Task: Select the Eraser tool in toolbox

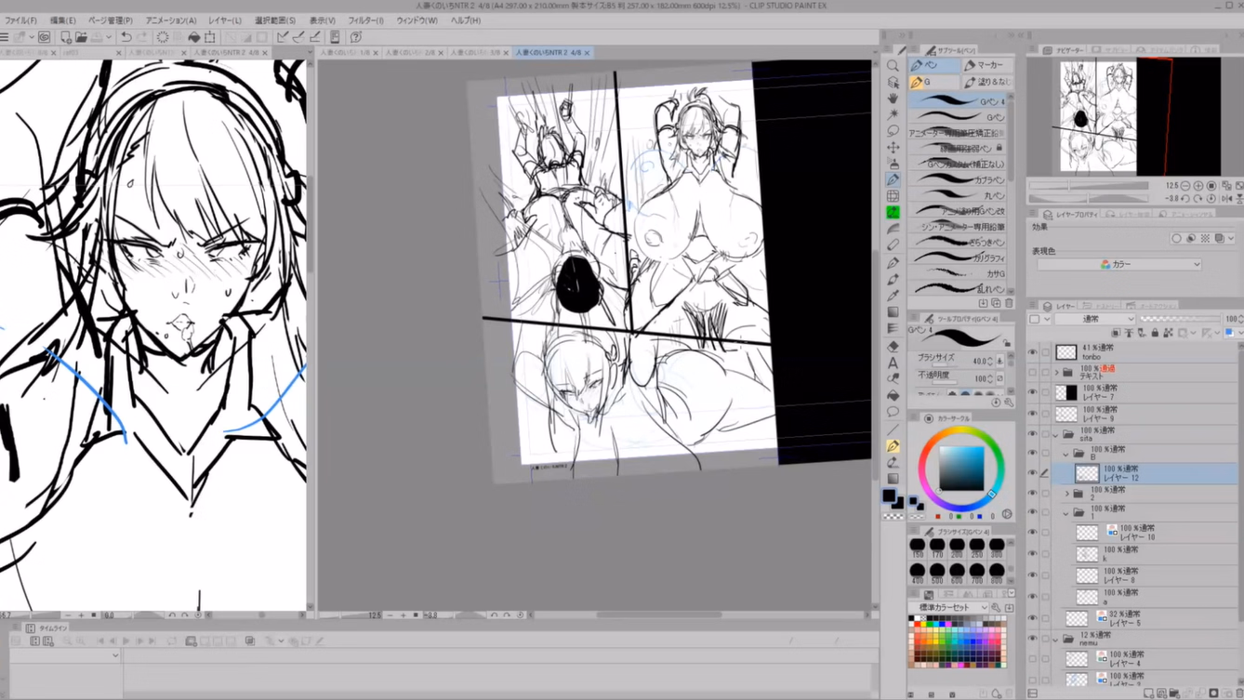Action: tap(893, 345)
